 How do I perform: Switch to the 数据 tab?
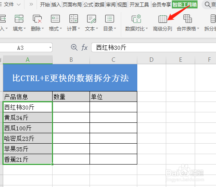tap(100, 5)
